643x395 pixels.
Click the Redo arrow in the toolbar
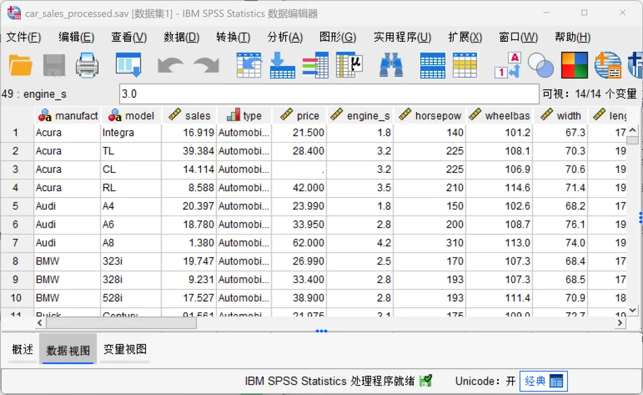point(206,66)
